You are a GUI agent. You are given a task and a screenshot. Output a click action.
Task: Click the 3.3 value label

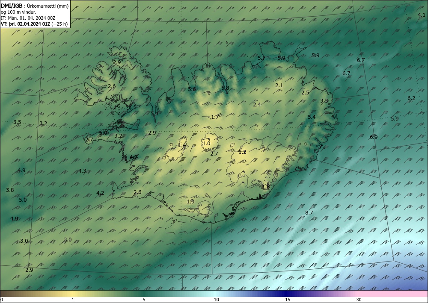[324, 100]
